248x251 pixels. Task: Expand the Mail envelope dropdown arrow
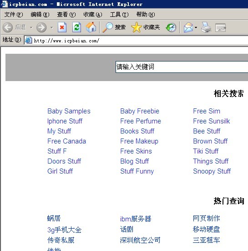pyautogui.click(x=196, y=27)
